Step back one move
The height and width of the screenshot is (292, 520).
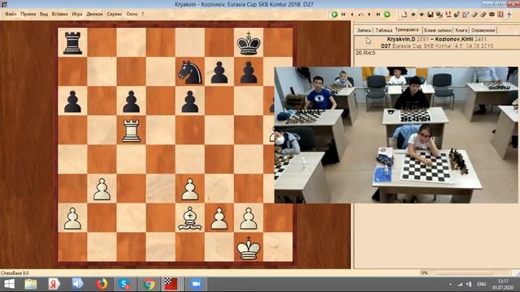click(352, 15)
